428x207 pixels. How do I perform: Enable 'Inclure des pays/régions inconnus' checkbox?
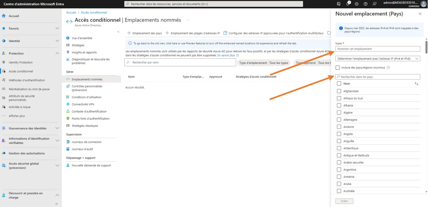click(x=338, y=68)
